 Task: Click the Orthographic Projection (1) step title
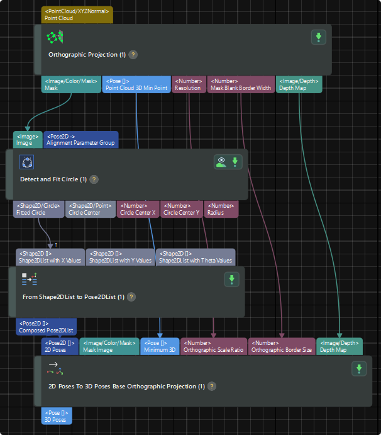point(87,55)
